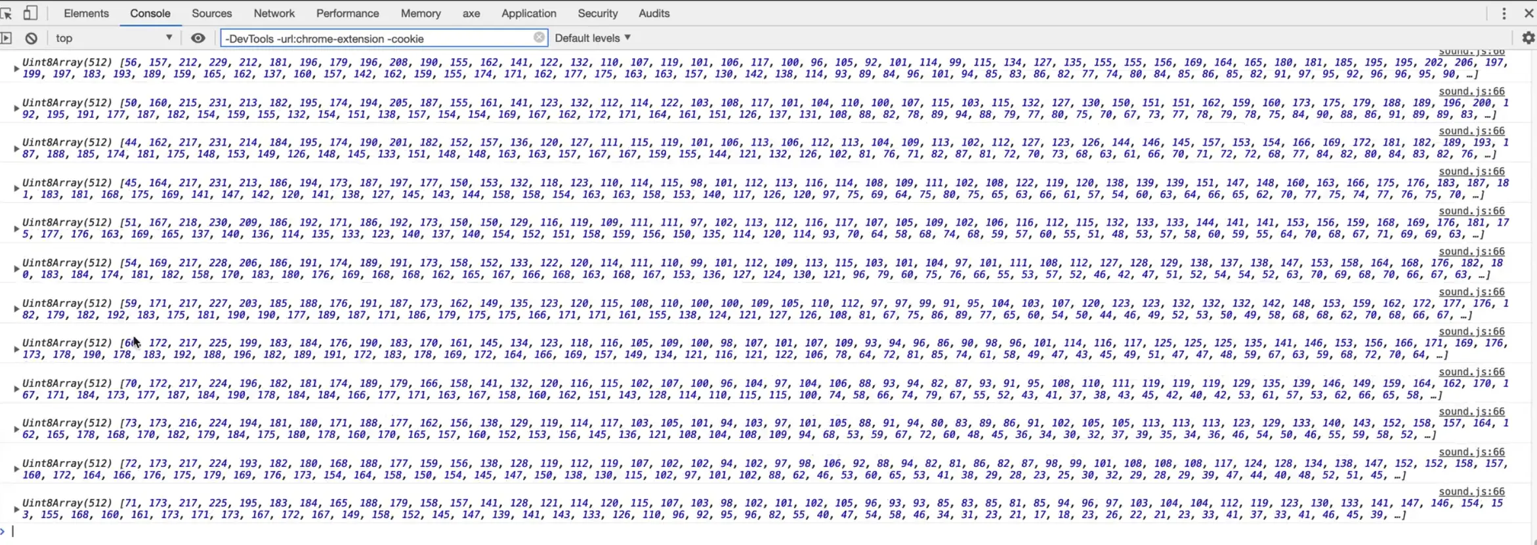Open the DevTools three-dot menu
The width and height of the screenshot is (1537, 545).
1504,13
